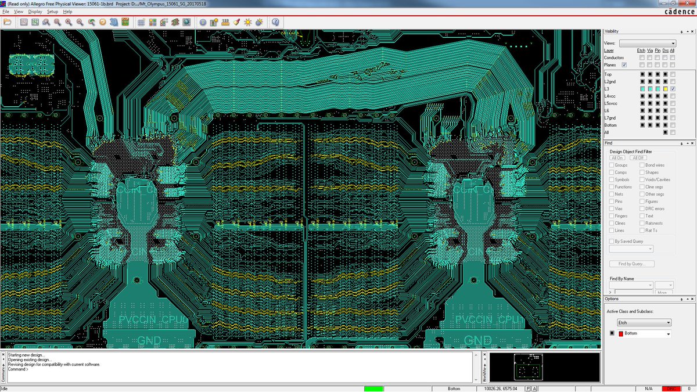Toggle the grid display icon

141,22
